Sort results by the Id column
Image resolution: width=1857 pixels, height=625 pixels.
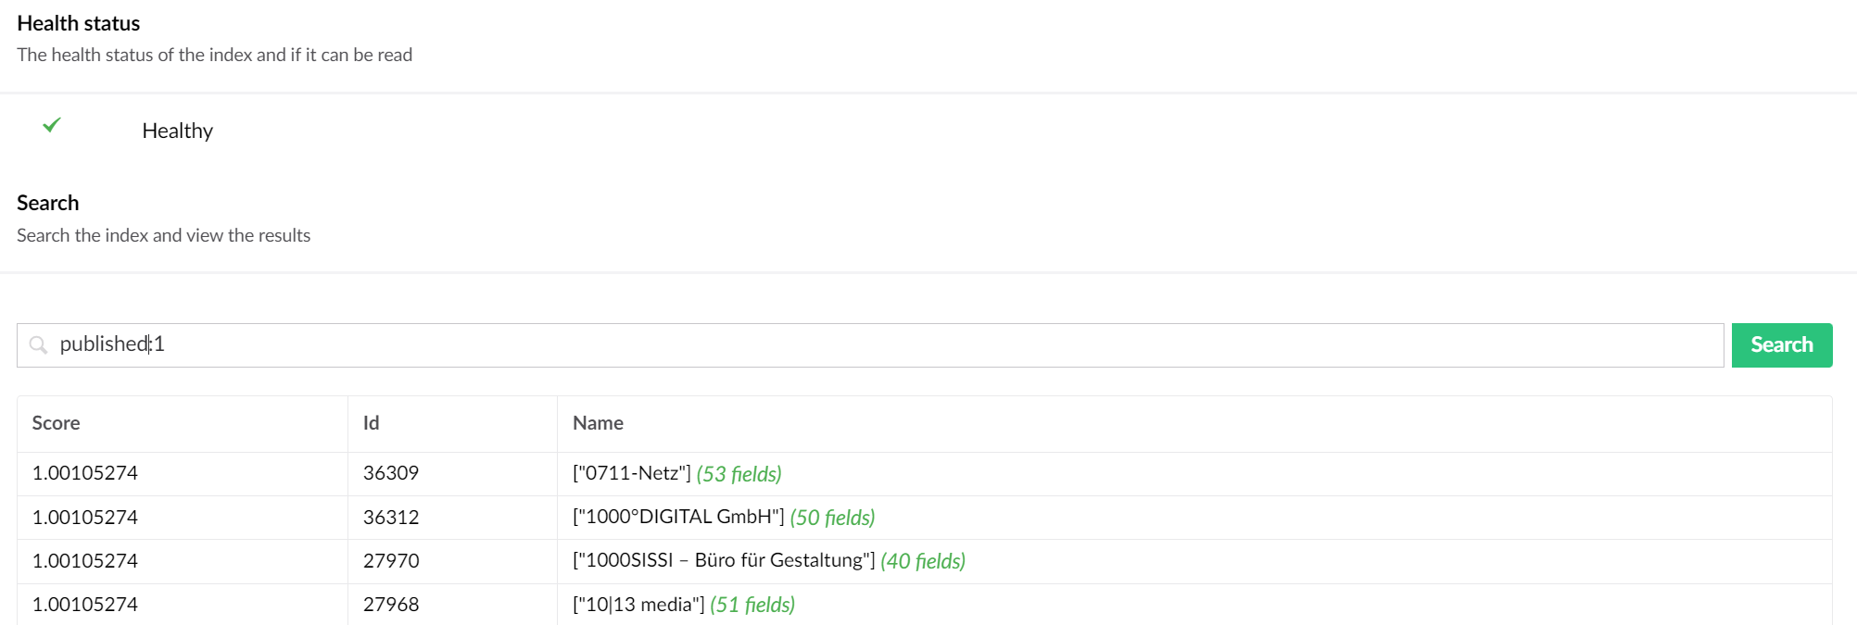(x=372, y=423)
